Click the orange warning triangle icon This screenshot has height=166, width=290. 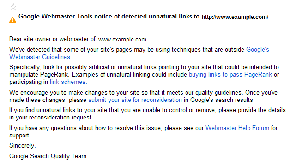pos(13,20)
